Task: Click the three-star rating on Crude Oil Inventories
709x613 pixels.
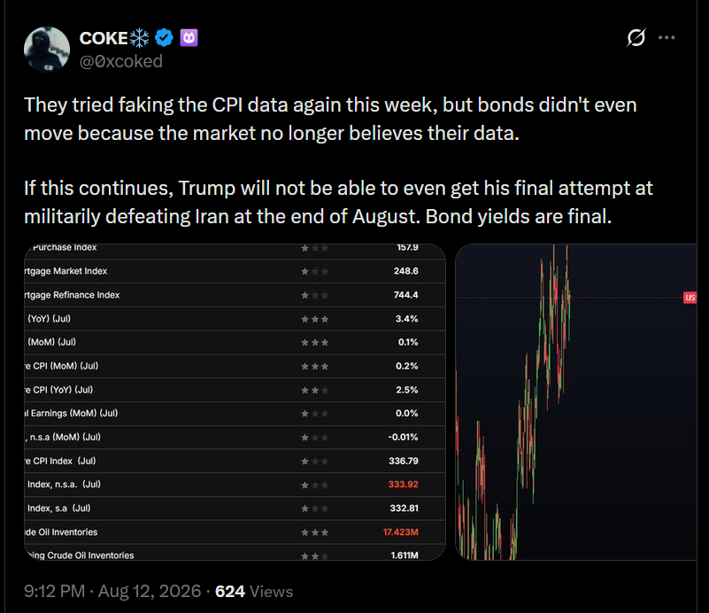Action: 315,532
